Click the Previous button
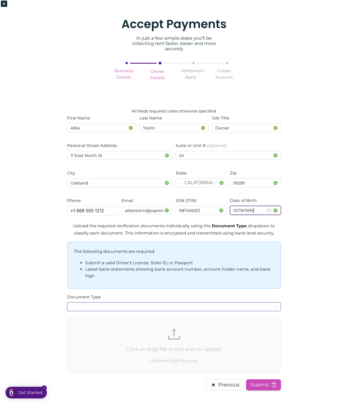 [225, 385]
